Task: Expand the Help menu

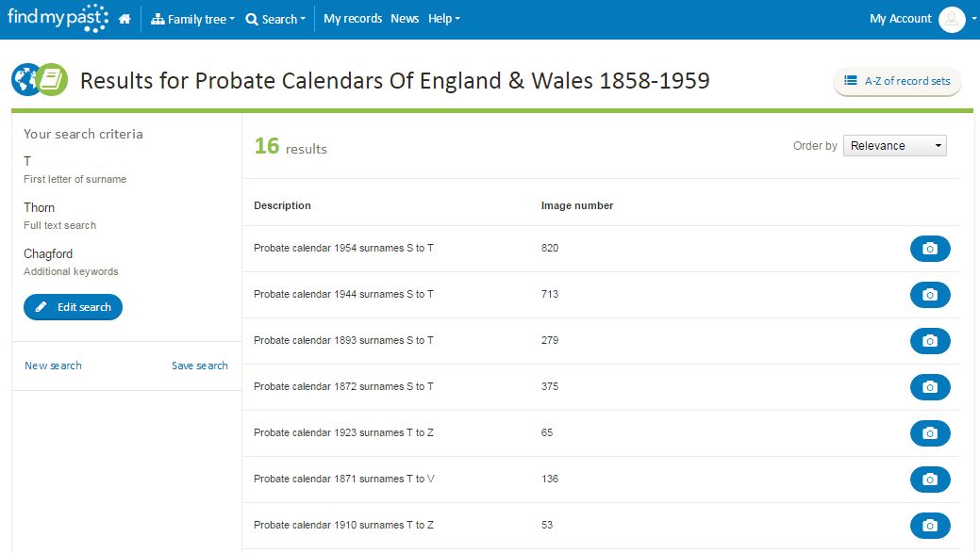Action: coord(443,19)
